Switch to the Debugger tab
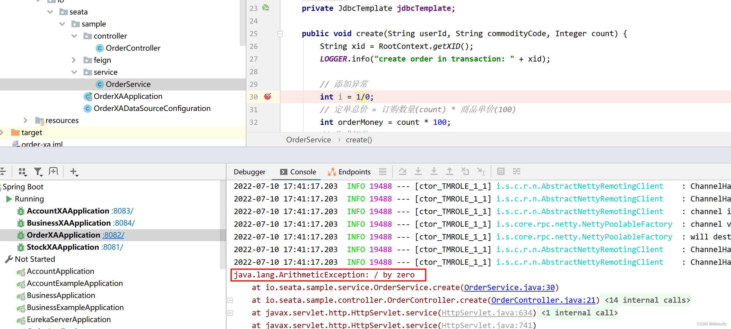 coord(249,172)
